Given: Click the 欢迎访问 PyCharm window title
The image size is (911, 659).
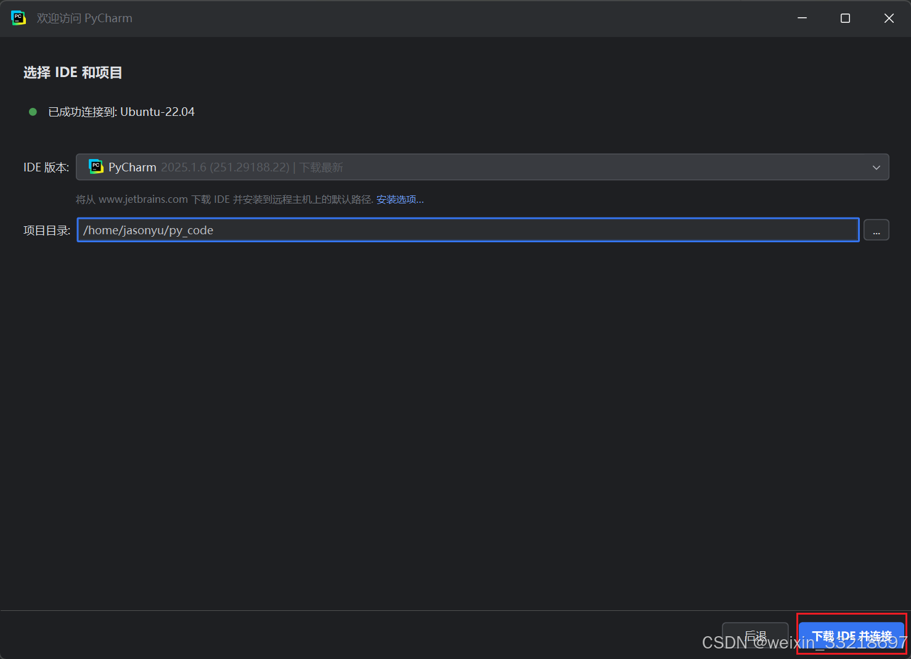Looking at the screenshot, I should pos(84,18).
